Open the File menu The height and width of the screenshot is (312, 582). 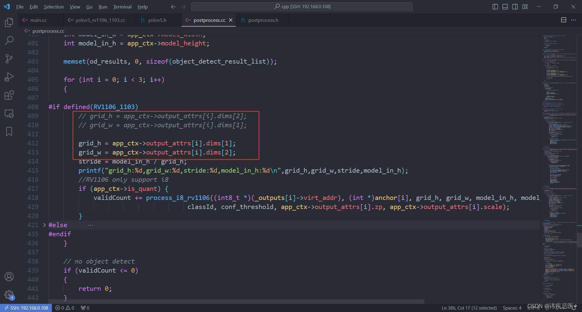click(20, 7)
